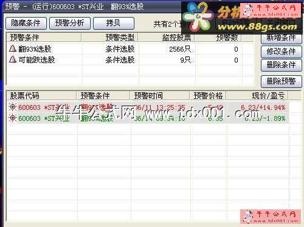Select the 翻93%选股 condition row
This screenshot has width=304, height=227.
(130, 49)
